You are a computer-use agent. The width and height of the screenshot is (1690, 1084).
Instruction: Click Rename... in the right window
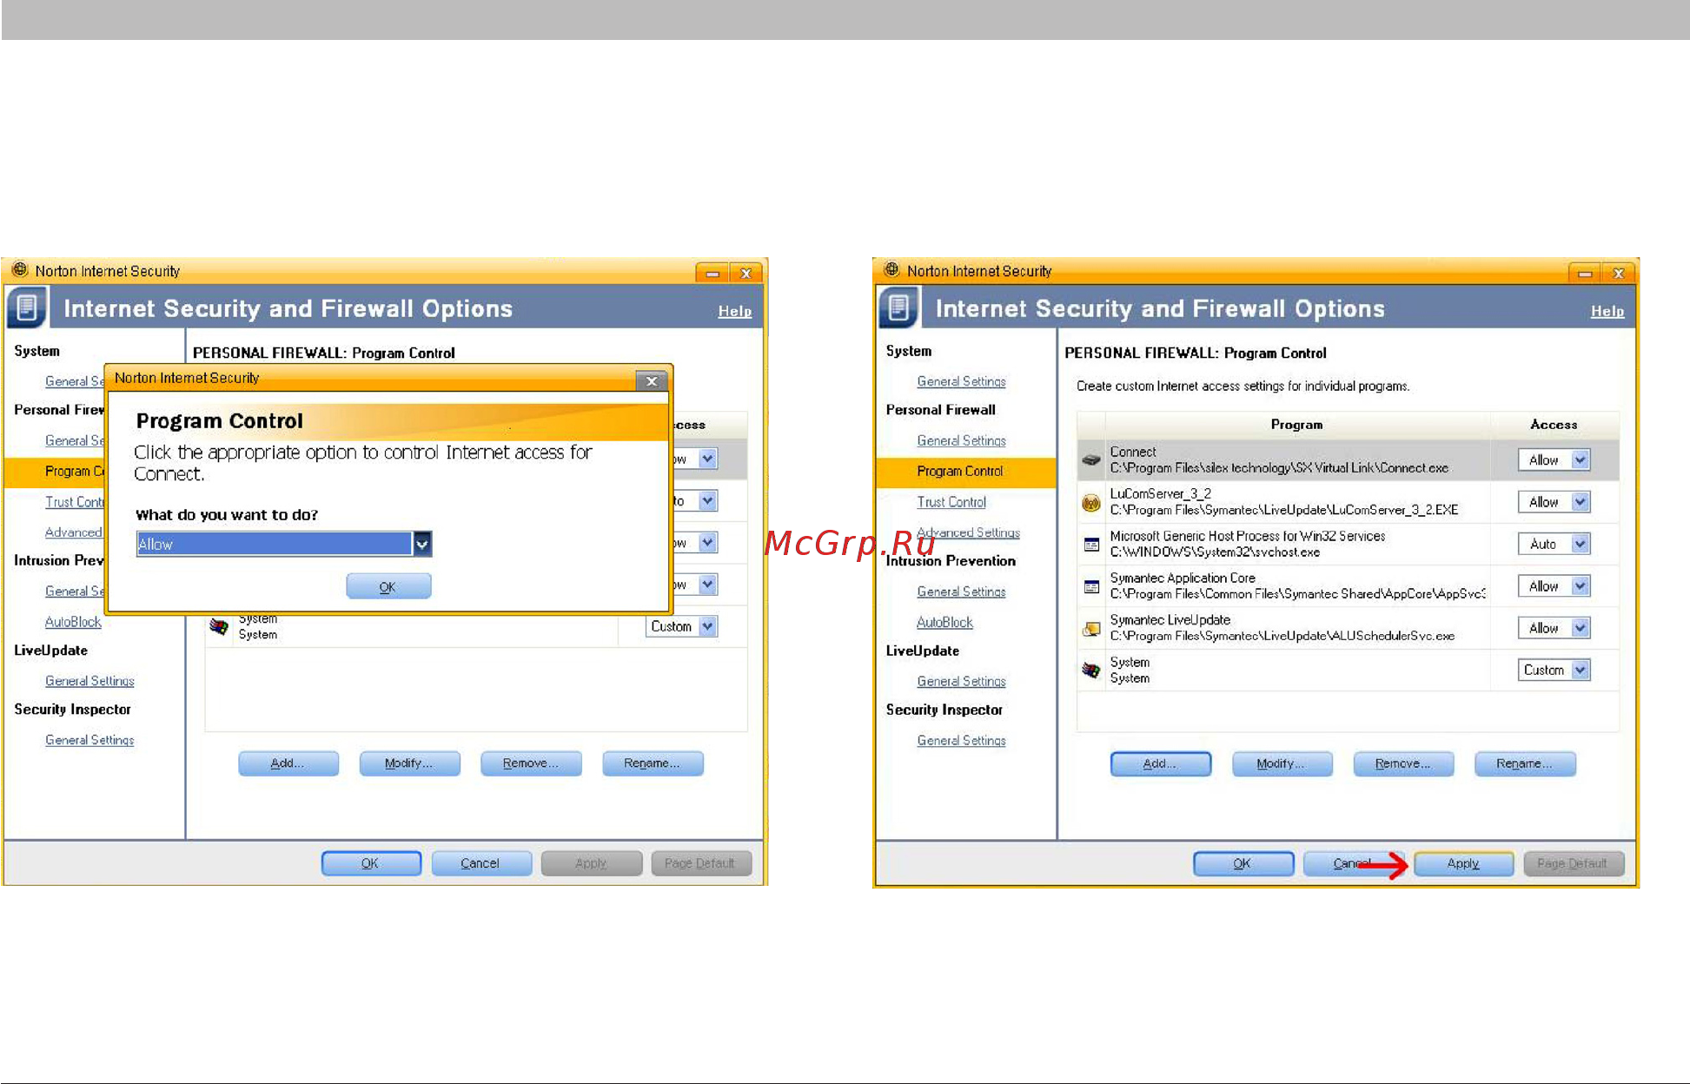1525,763
